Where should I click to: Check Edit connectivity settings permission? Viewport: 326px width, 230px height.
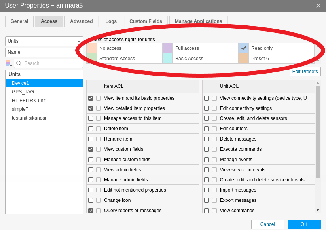(x=207, y=108)
